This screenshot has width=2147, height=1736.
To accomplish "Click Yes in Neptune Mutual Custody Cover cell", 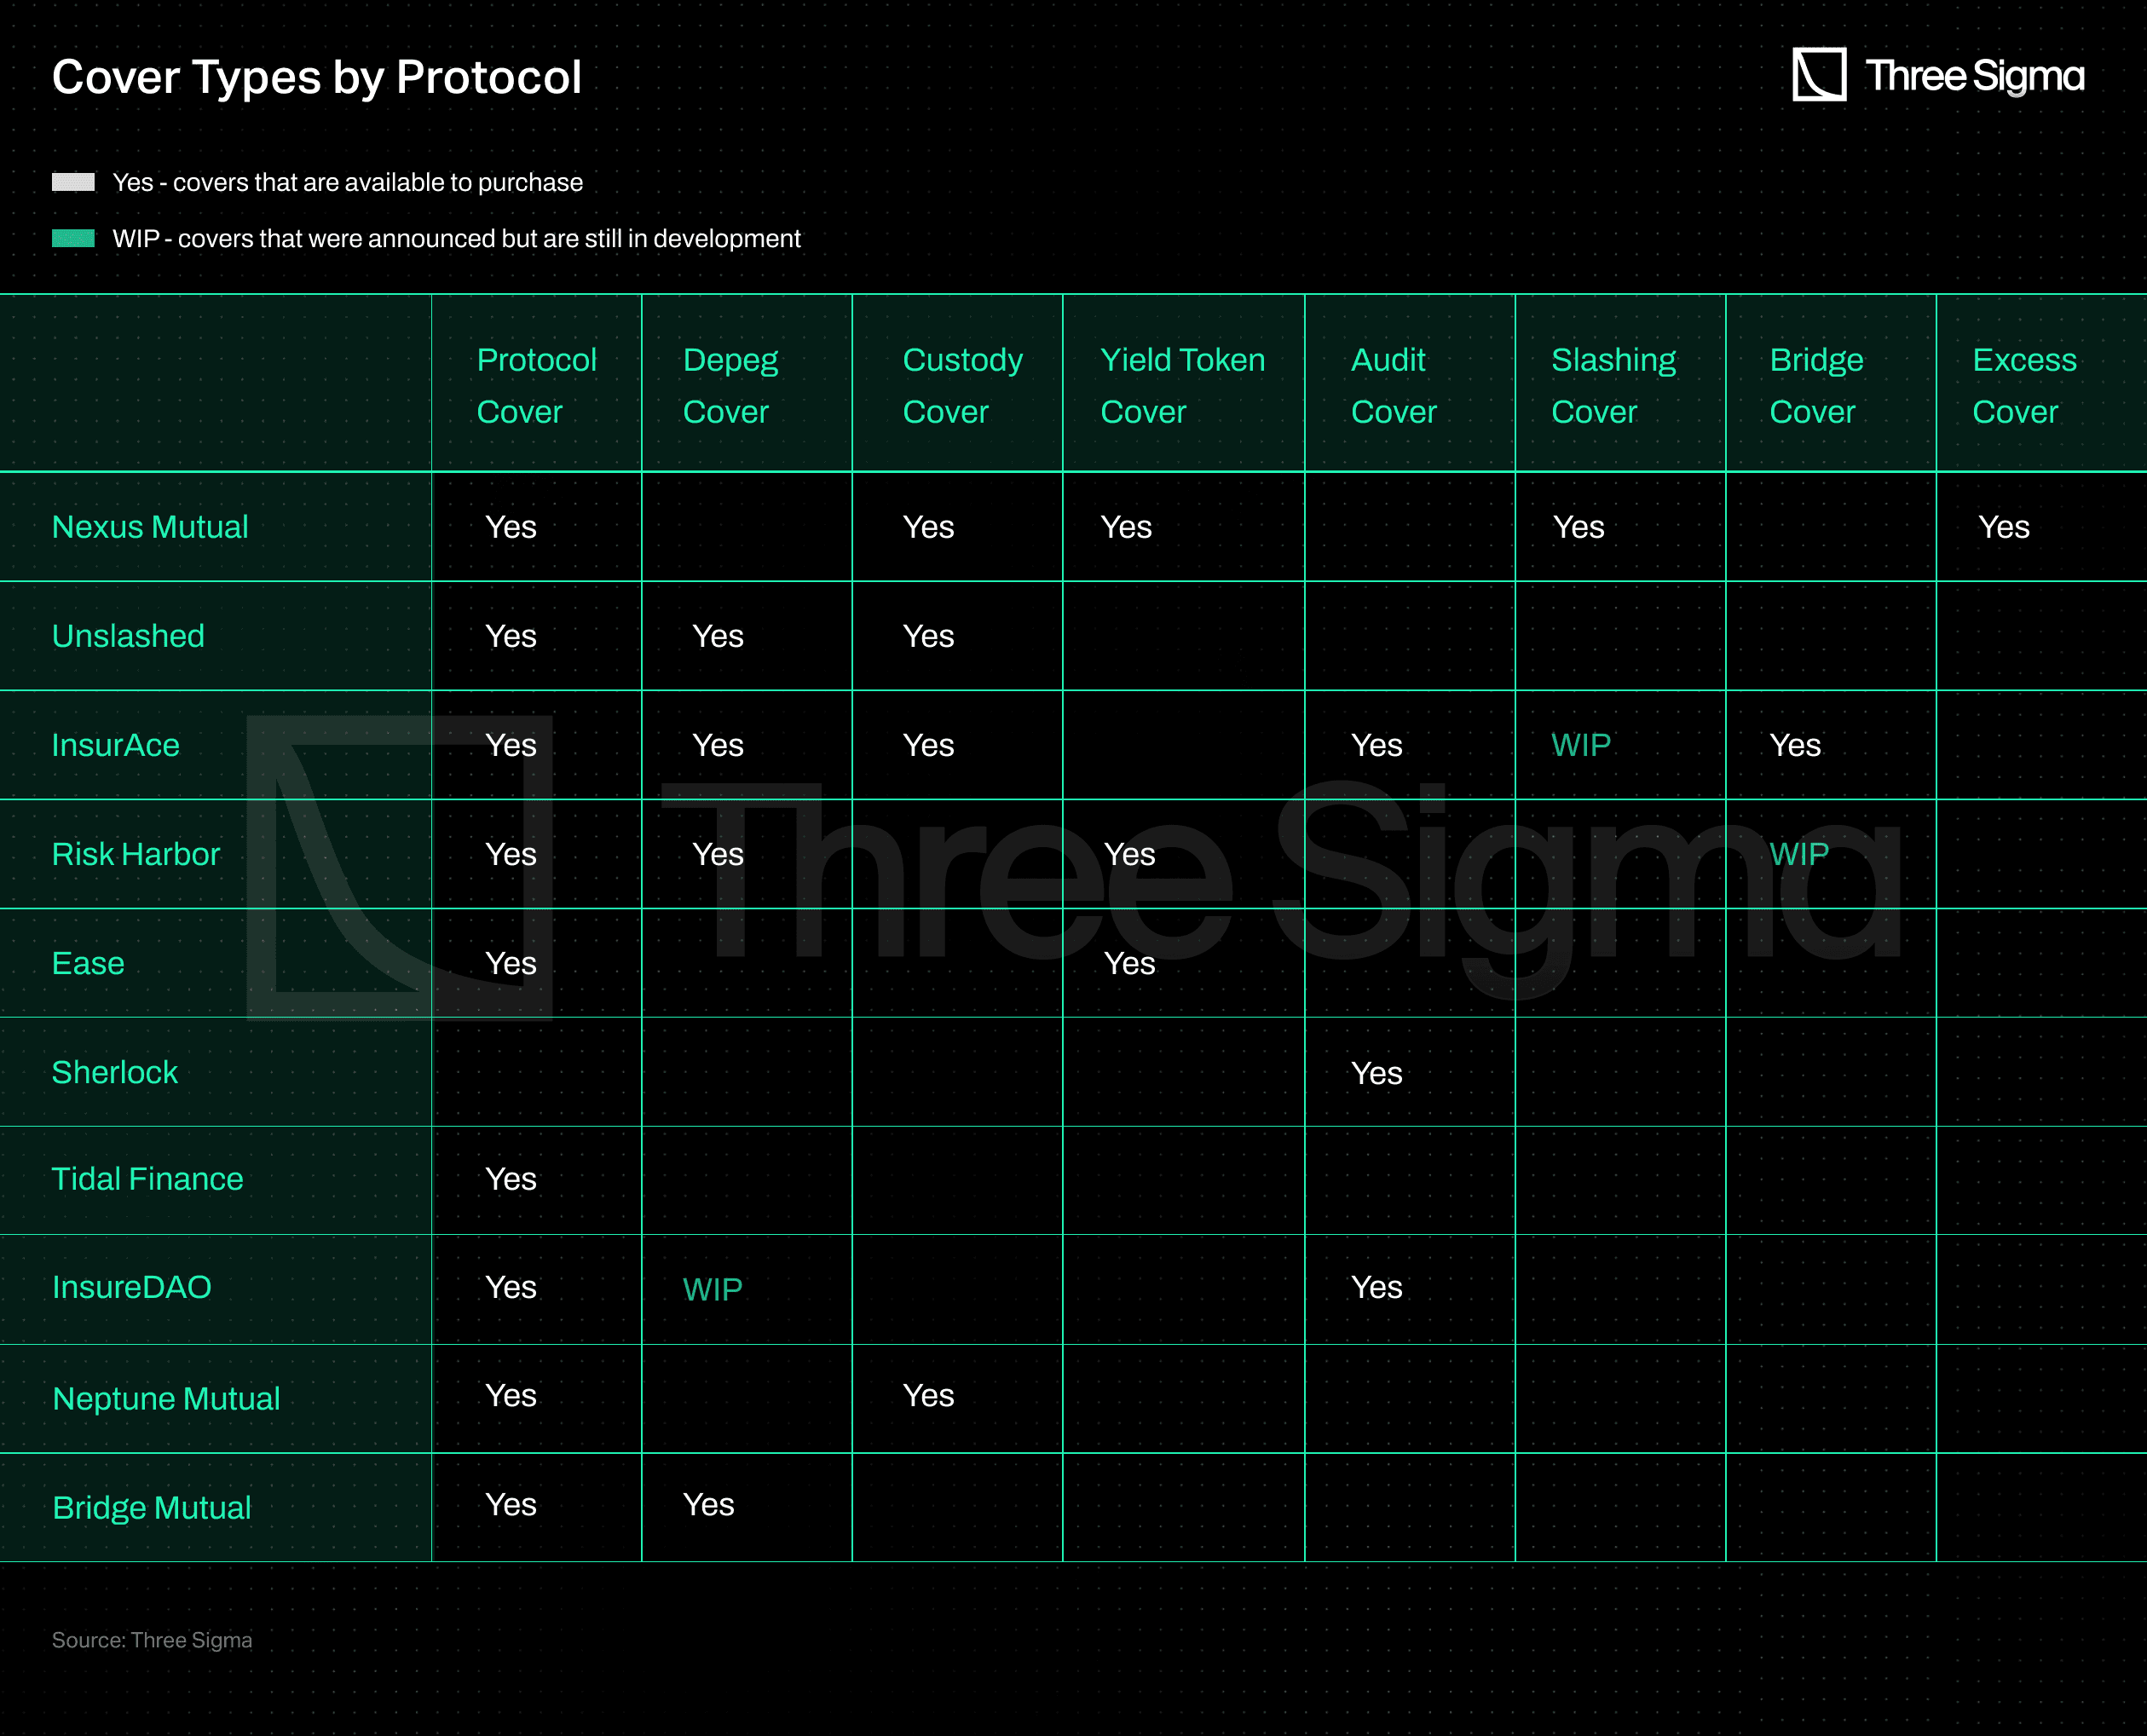I will 927,1395.
